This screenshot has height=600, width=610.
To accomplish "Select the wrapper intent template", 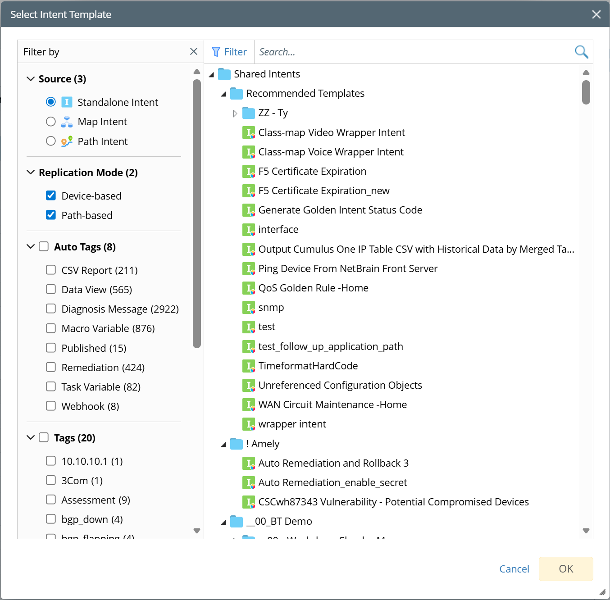I will click(292, 424).
